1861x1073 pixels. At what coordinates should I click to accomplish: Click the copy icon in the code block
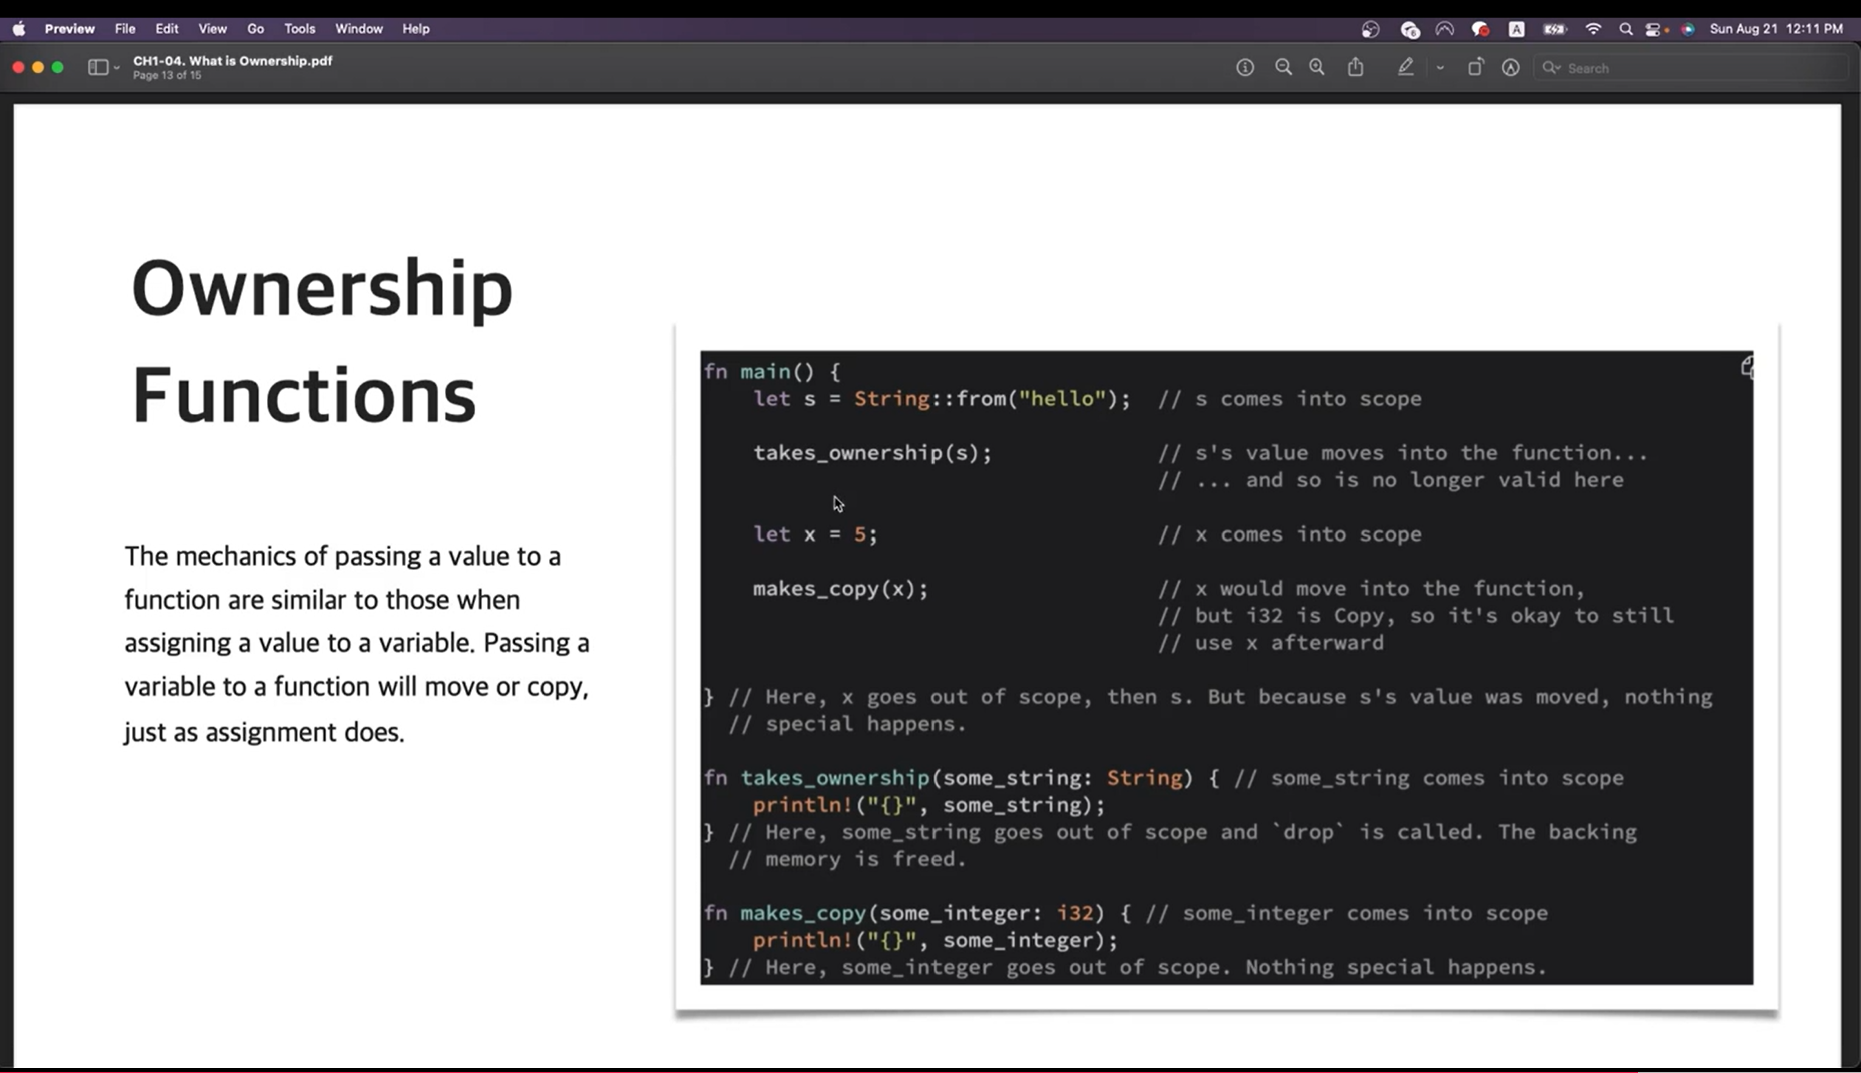1747,367
